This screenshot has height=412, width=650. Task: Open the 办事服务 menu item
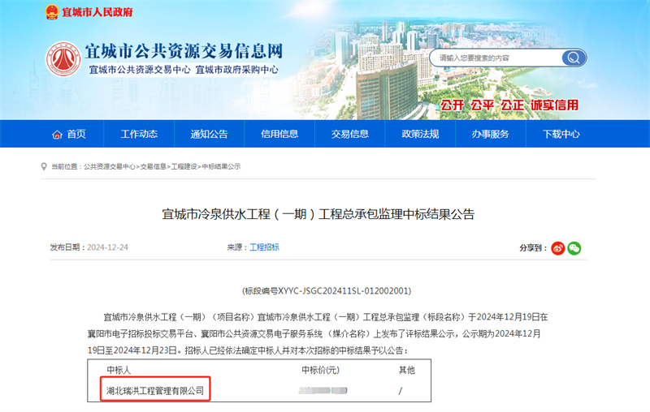(491, 134)
